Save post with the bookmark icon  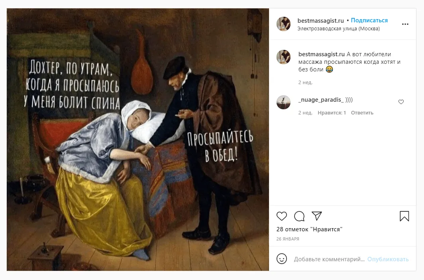pos(404,216)
